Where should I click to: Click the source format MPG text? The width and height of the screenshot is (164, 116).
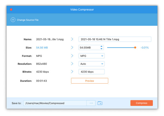click(39, 56)
